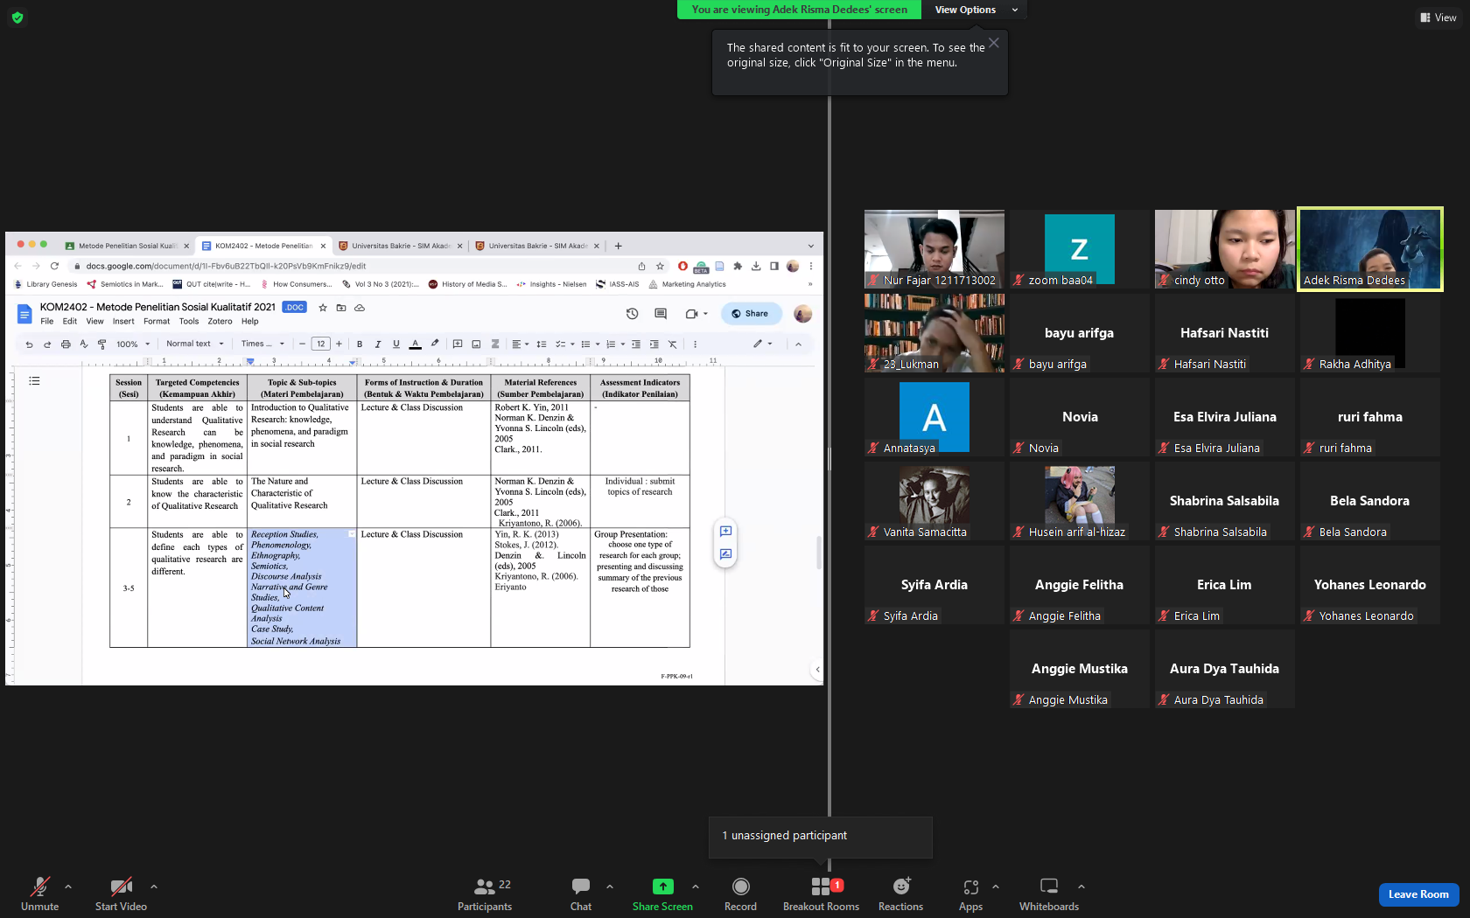The width and height of the screenshot is (1470, 918).
Task: Open the Chat panel
Action: (581, 894)
